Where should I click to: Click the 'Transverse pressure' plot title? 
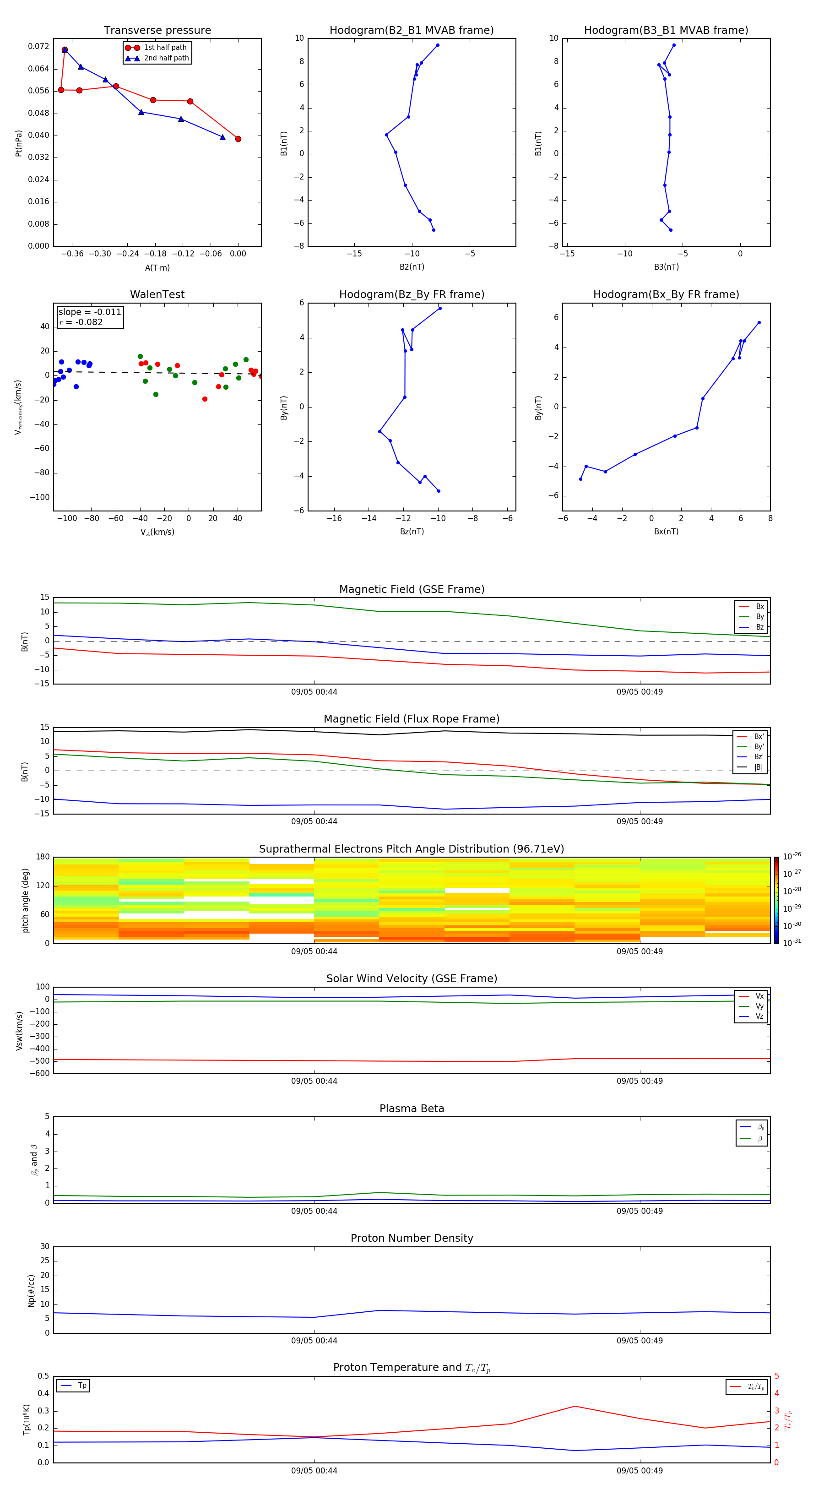[x=157, y=31]
